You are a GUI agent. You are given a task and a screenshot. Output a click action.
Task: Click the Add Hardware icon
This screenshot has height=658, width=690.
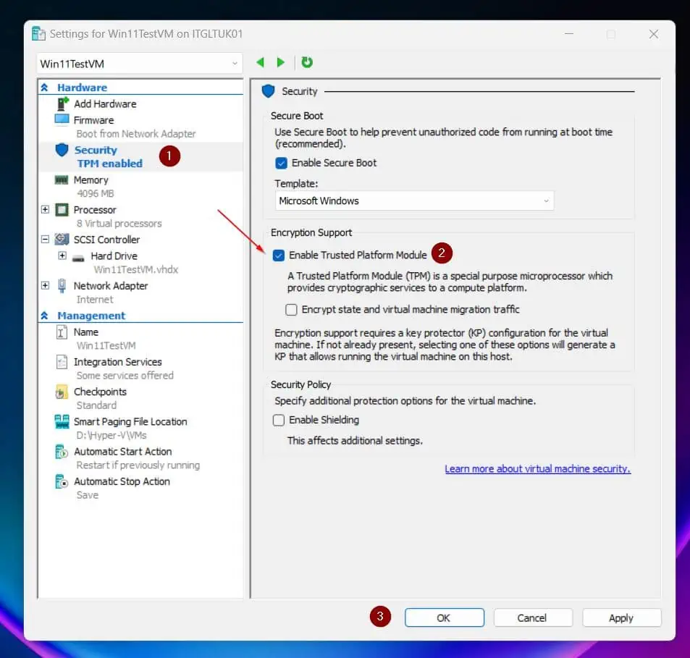point(63,104)
